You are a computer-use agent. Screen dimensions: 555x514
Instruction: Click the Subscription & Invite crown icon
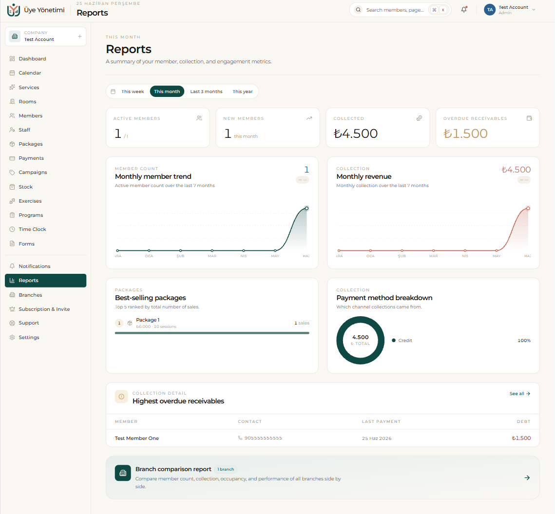point(12,309)
